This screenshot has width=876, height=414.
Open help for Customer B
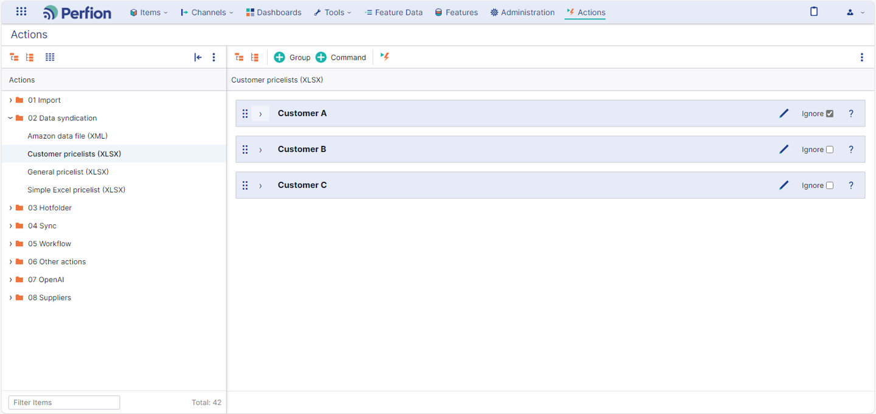pyautogui.click(x=851, y=150)
